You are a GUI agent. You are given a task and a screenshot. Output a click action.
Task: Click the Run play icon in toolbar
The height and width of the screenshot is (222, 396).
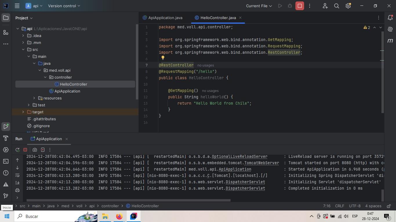click(x=280, y=6)
